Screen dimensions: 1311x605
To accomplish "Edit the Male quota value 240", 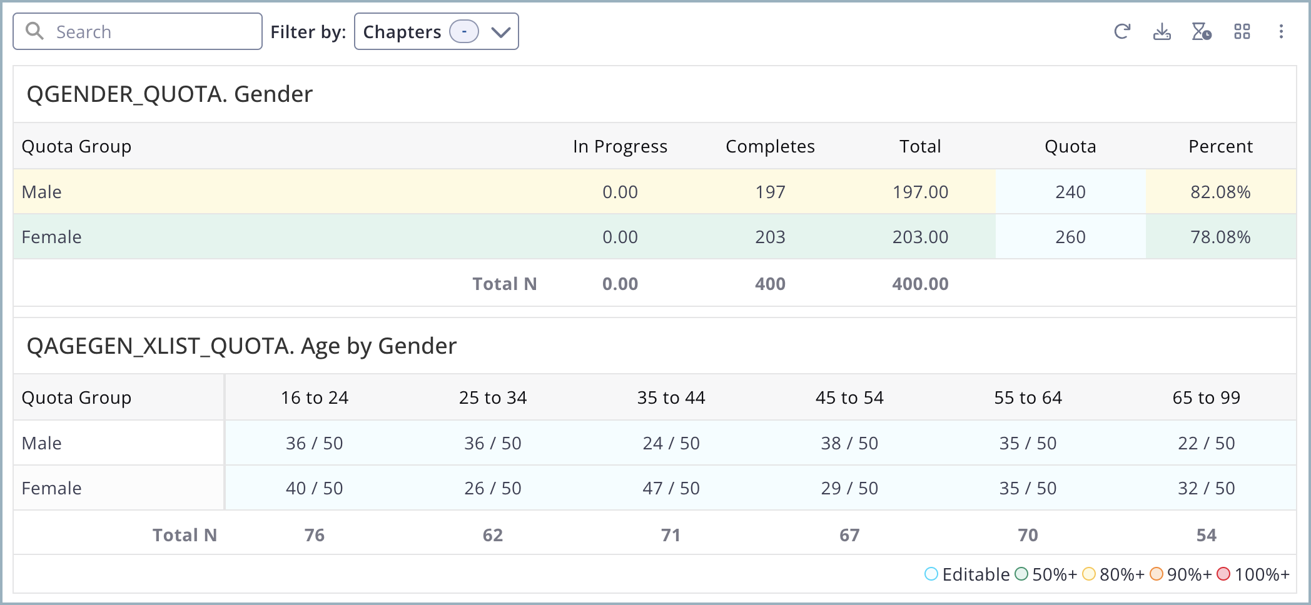I will point(1070,192).
